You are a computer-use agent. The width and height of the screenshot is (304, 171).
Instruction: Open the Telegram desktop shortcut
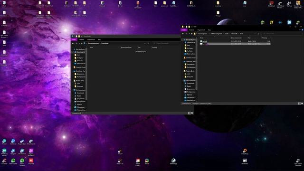(13, 152)
